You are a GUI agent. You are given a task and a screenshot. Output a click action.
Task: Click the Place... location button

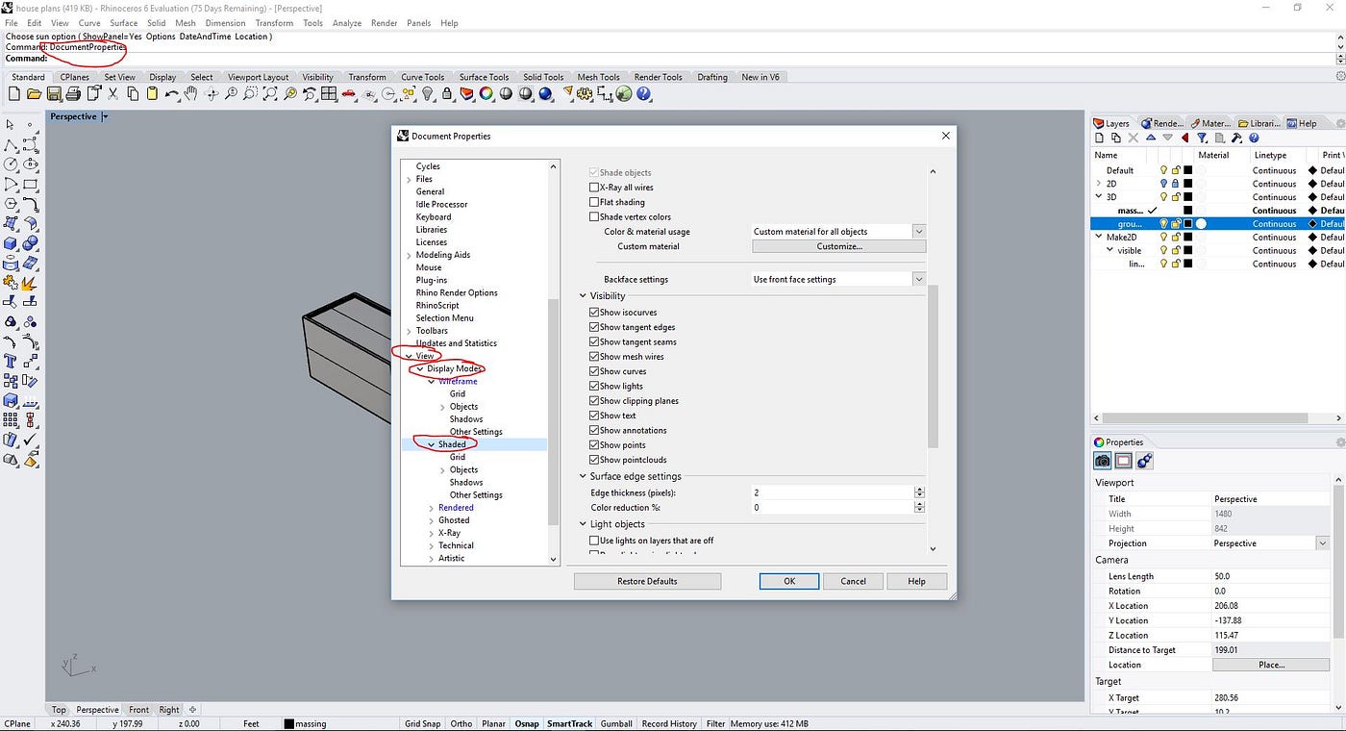1271,665
